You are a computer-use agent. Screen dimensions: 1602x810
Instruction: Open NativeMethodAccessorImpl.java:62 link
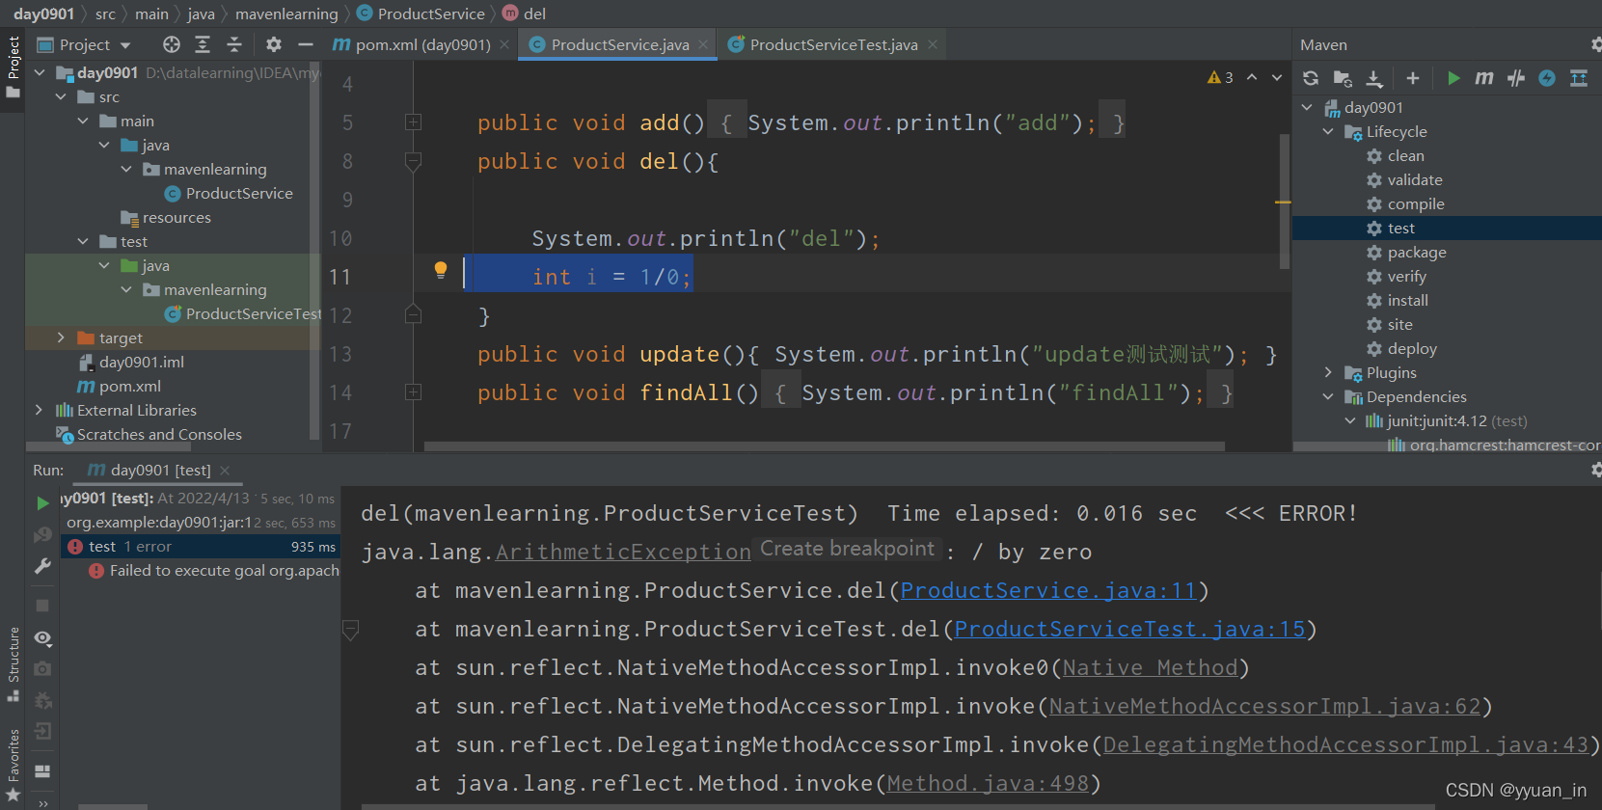(1264, 706)
